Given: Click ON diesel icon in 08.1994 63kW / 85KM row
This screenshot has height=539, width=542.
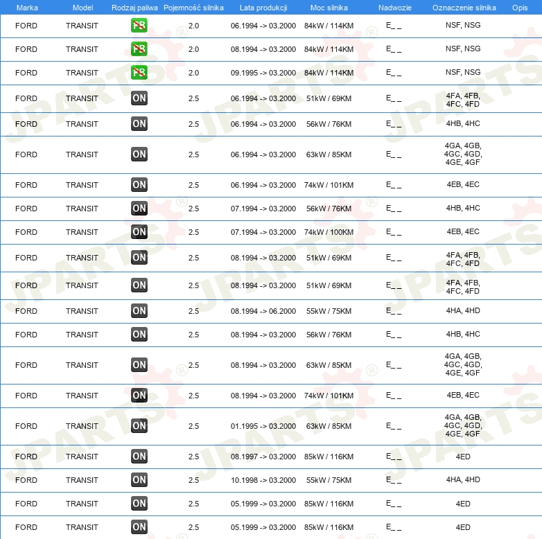Looking at the screenshot, I should (139, 364).
